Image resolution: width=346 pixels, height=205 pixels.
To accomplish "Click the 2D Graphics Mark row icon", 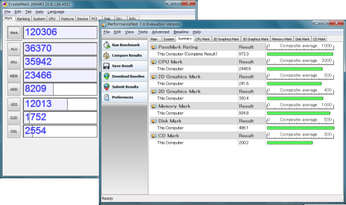I will [x=154, y=76].
